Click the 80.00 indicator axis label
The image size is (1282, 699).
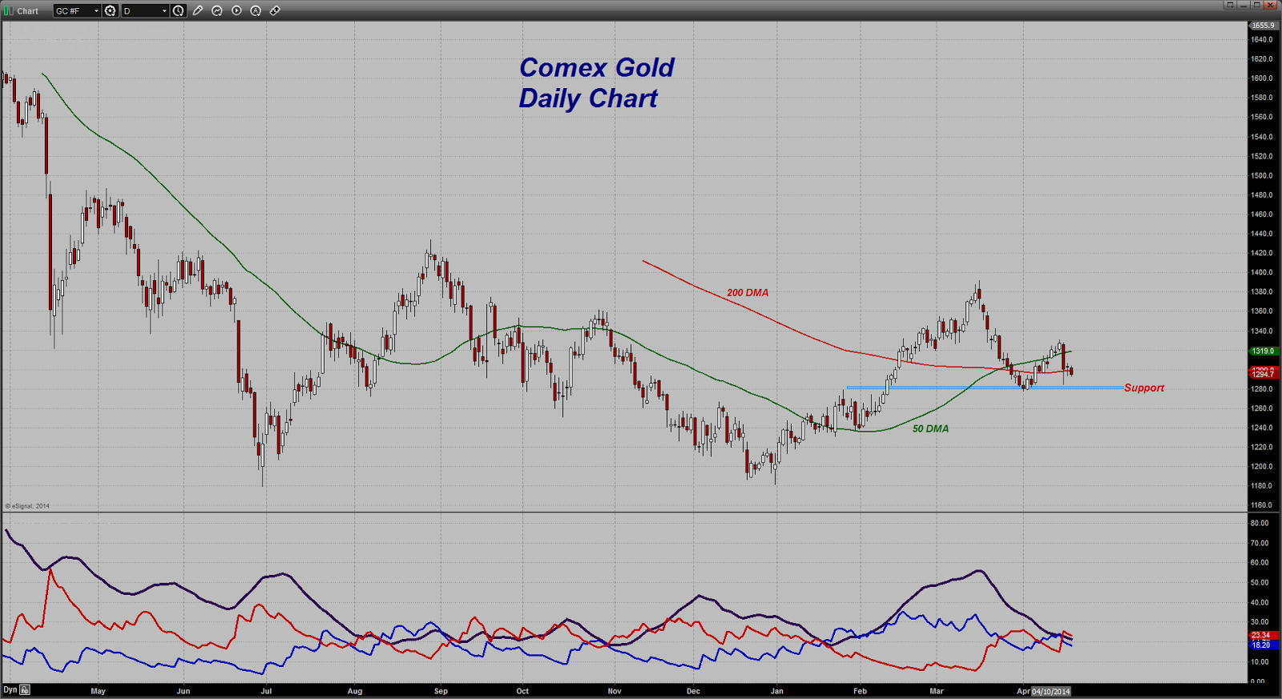pyautogui.click(x=1260, y=524)
